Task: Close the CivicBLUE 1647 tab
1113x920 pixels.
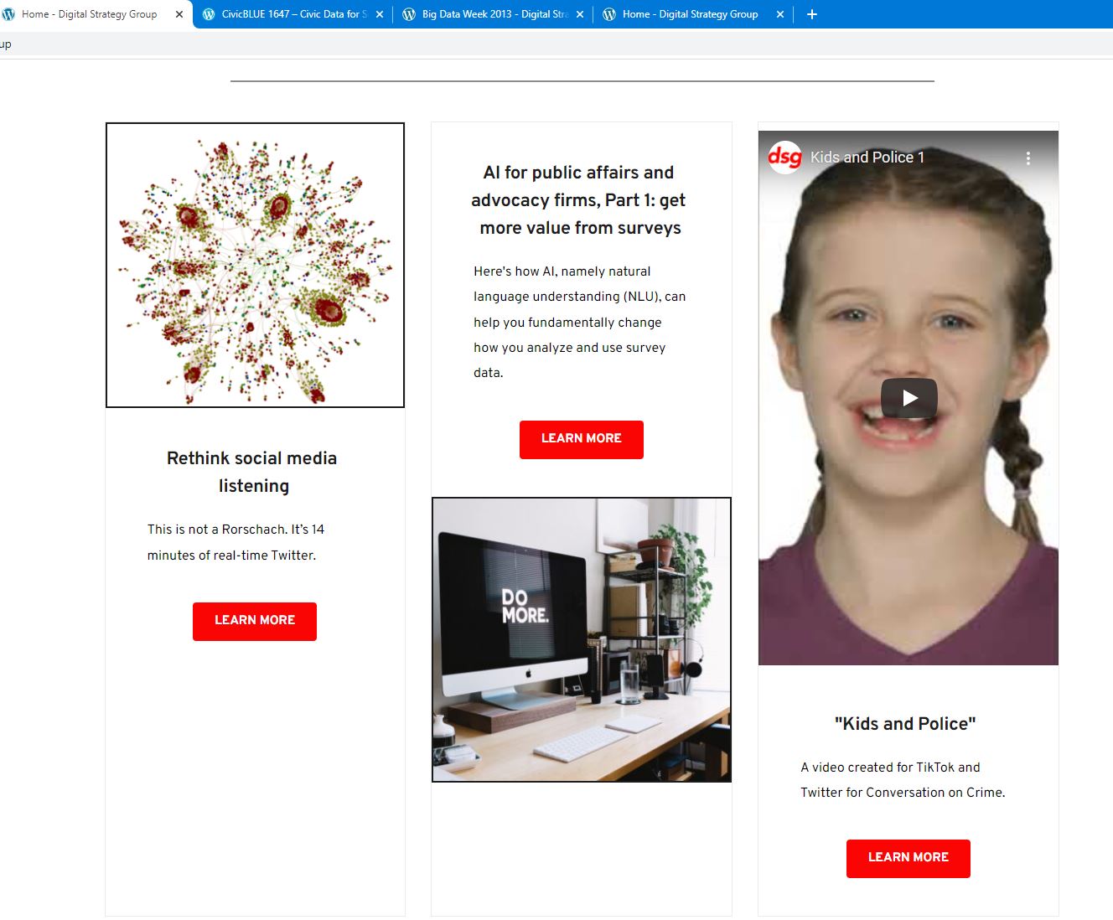Action: tap(380, 14)
